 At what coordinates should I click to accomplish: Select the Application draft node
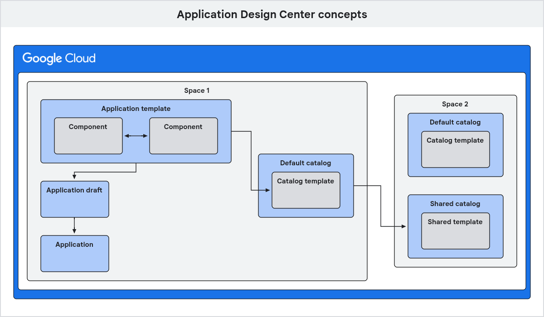coord(74,199)
